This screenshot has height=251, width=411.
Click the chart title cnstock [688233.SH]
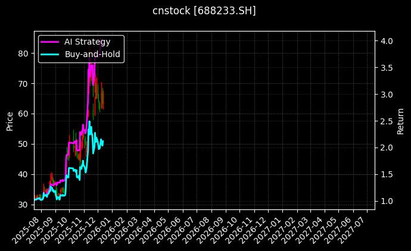pyautogui.click(x=204, y=11)
